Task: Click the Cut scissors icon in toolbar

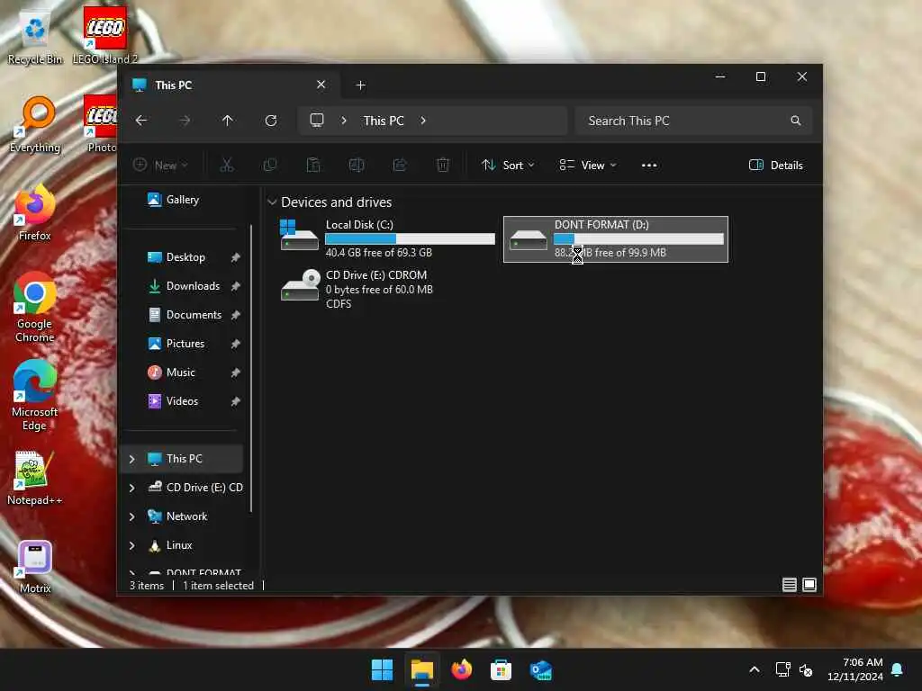Action: [226, 166]
